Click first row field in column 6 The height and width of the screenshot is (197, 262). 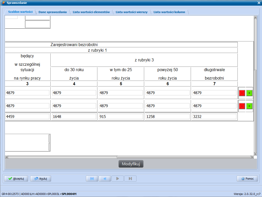click(168, 93)
